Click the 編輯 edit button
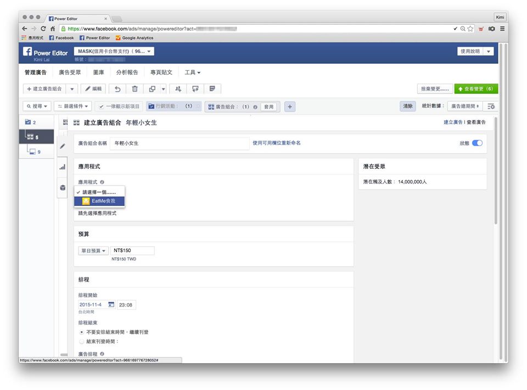The image size is (527, 390). pos(93,89)
